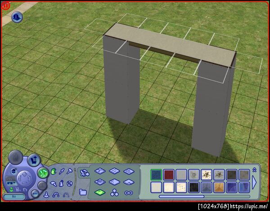This screenshot has height=211, width=270.
Task: Choose the tile floor category icon
Action: [x=129, y=171]
